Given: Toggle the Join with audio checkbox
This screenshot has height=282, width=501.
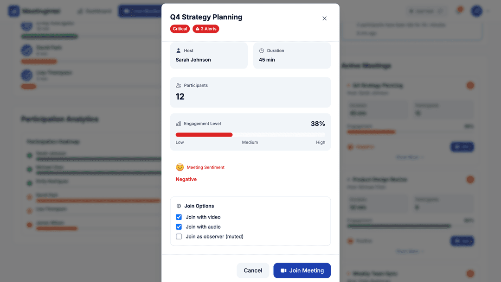Looking at the screenshot, I should coord(179,227).
